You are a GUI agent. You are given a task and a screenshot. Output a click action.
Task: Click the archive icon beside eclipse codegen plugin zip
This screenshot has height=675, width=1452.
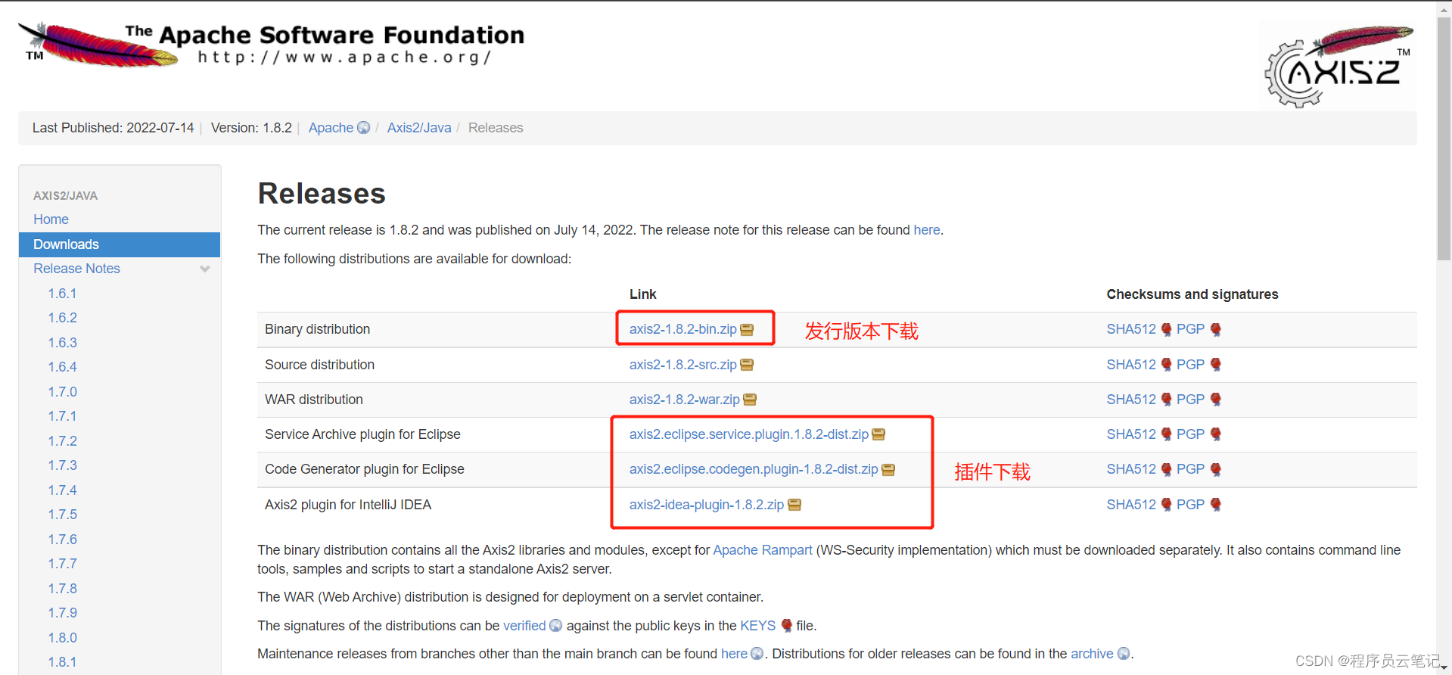pos(888,470)
